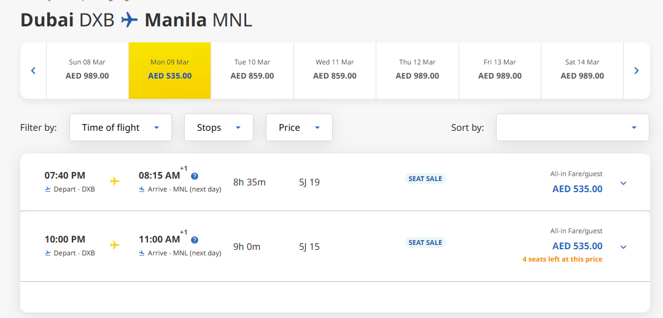This screenshot has height=318, width=663.
Task: Click next dates arrow in date carousel
Action: click(x=637, y=71)
